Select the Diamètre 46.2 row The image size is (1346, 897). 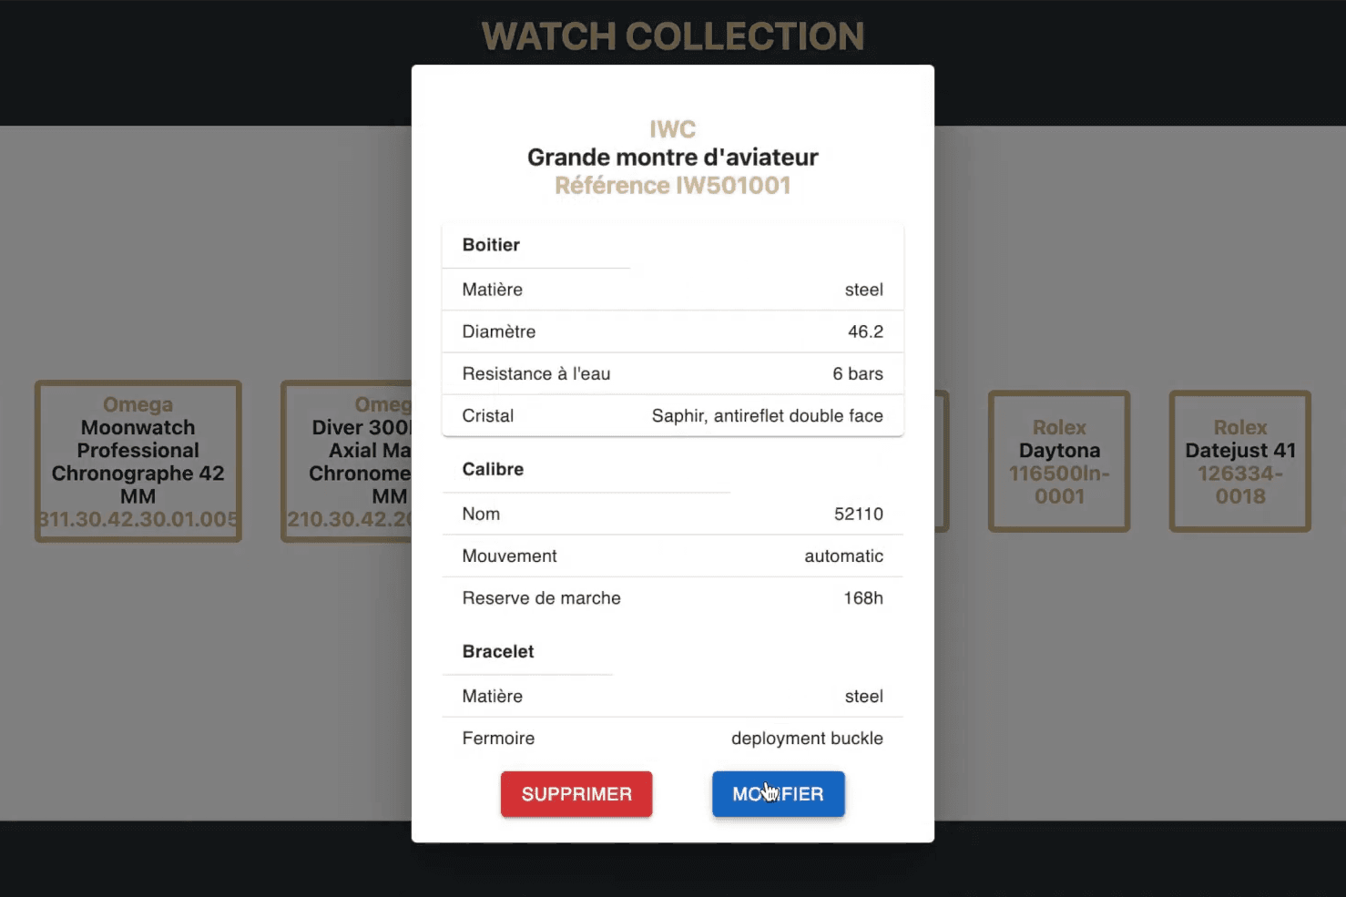pos(672,331)
